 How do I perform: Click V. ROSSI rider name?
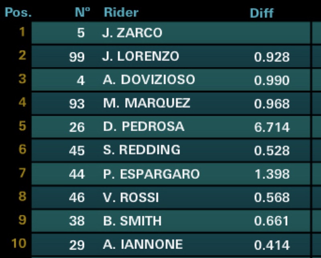point(130,197)
